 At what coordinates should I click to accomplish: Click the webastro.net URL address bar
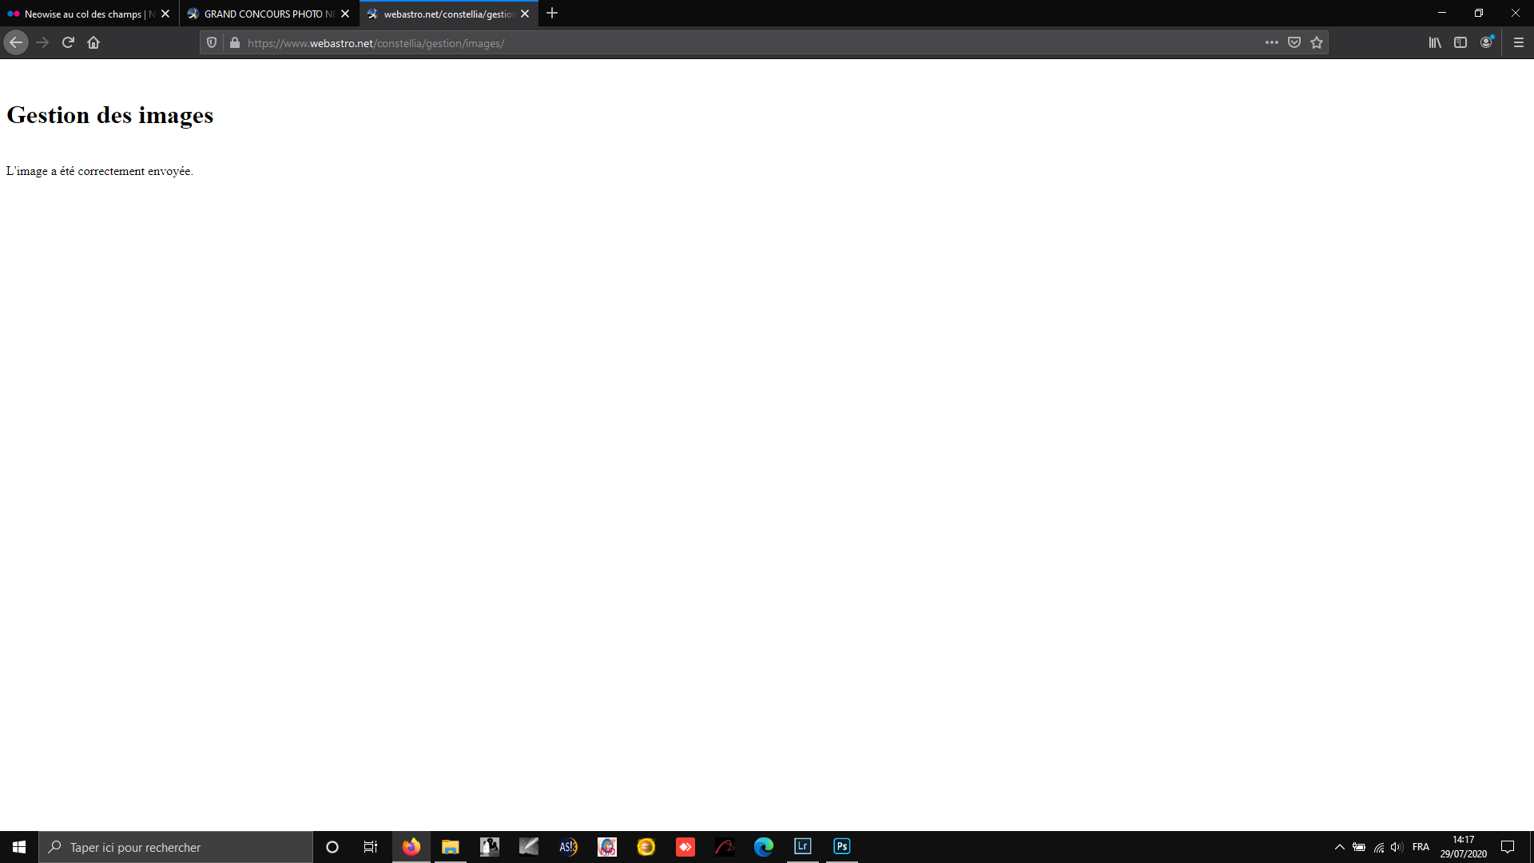(x=719, y=43)
